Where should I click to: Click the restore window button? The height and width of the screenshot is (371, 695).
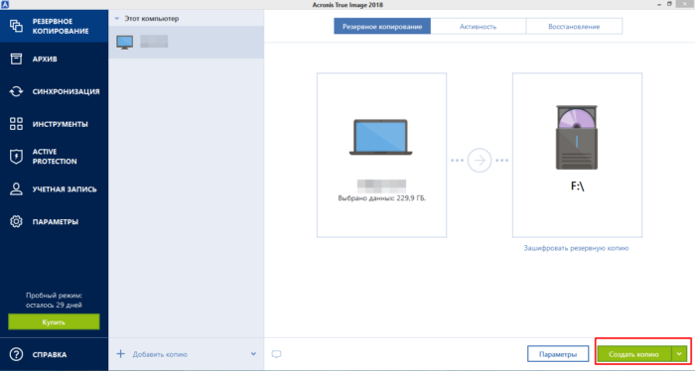click(669, 4)
